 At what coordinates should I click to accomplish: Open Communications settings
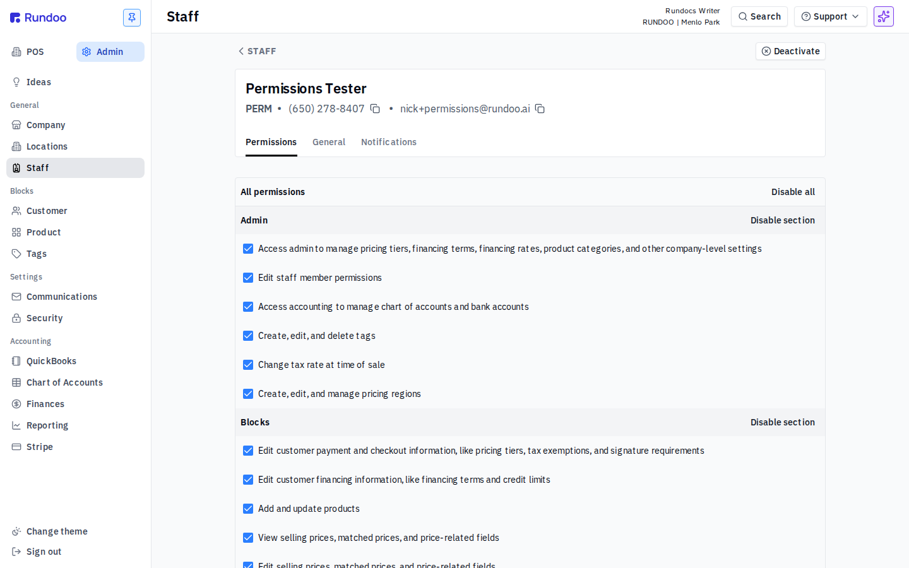pos(76,297)
